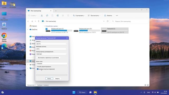This screenshot has width=169, height=95.
Task: Click the Volume label field 'Transcend'
Action: click(x=52, y=64)
